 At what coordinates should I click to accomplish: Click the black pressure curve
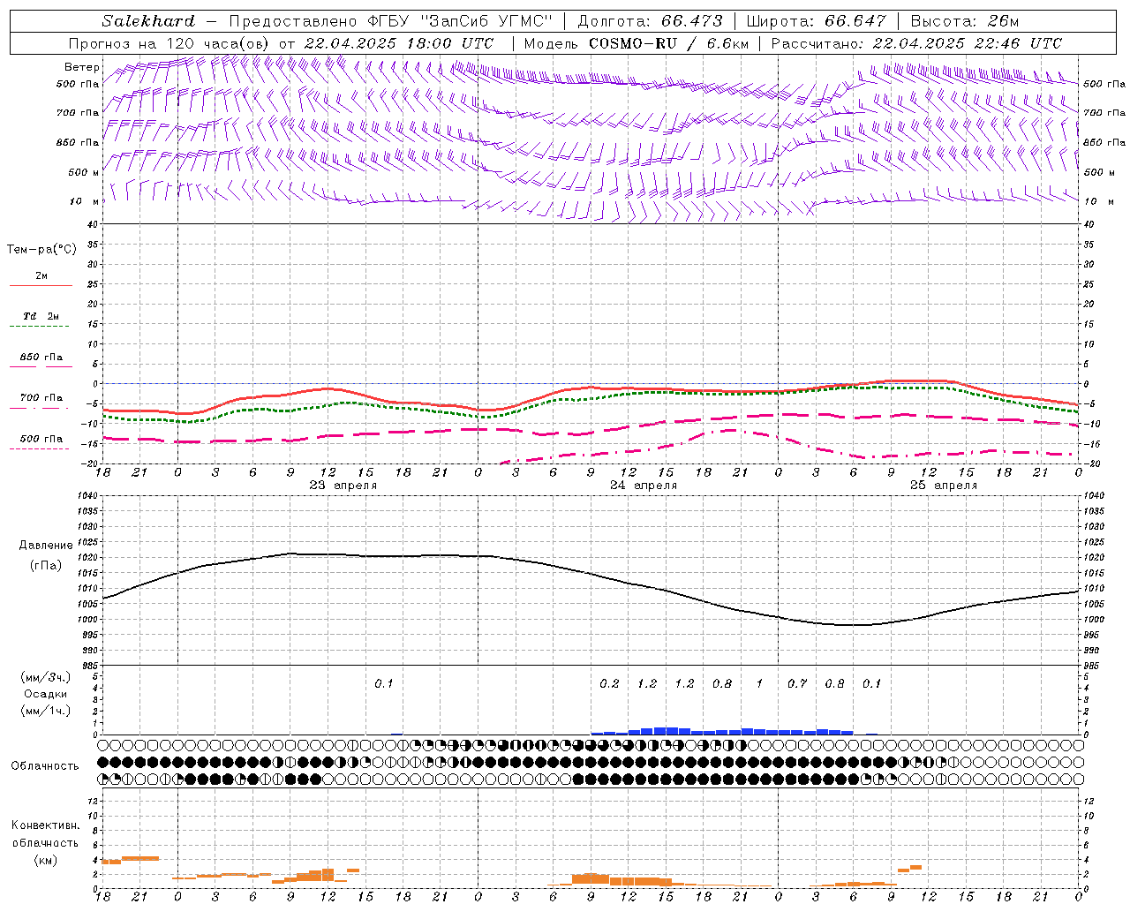tap(591, 572)
